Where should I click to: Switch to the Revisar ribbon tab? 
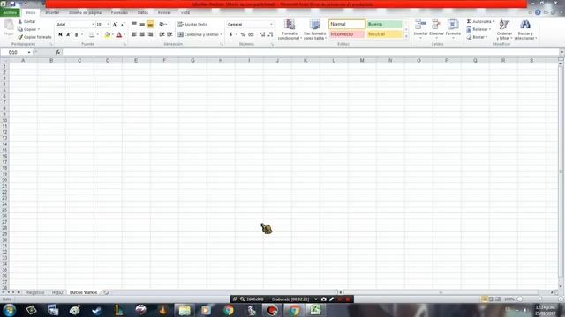point(164,12)
